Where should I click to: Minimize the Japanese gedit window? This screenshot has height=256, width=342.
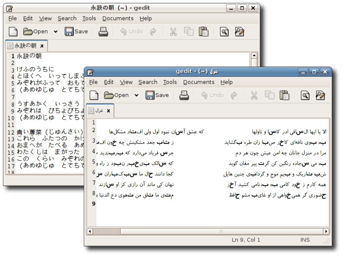pos(231,8)
